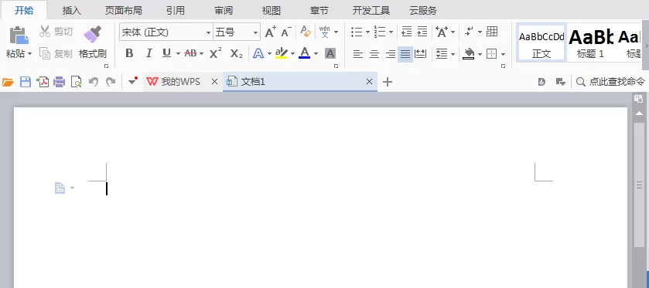Viewport: 649px width, 288px height.
Task: Expand the Paste options arrow
Action: tap(30, 54)
